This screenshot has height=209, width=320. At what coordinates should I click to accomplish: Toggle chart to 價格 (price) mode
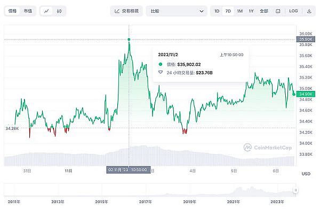click(x=12, y=11)
